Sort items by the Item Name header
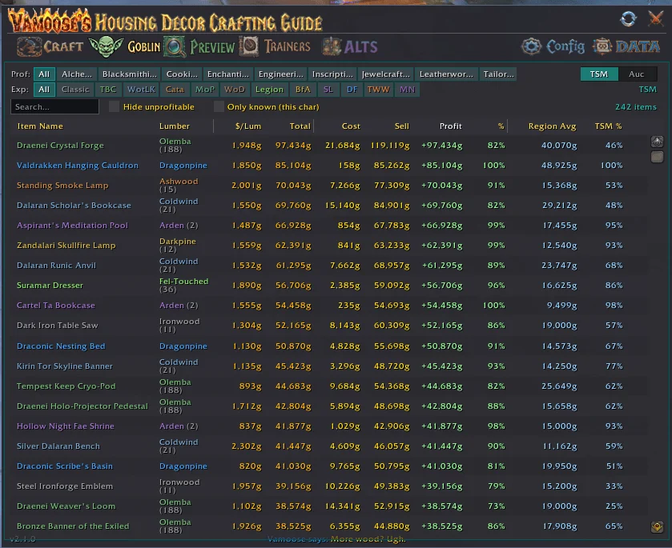672x548 pixels. [40, 126]
